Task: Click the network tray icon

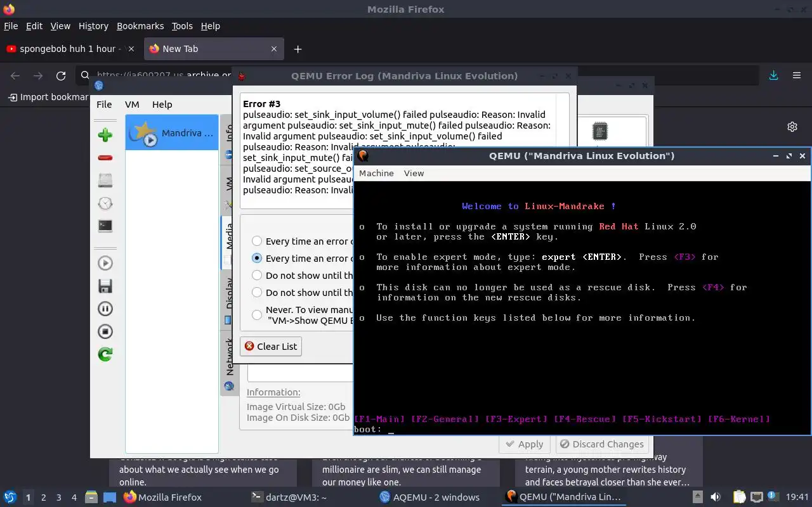Action: click(x=756, y=497)
